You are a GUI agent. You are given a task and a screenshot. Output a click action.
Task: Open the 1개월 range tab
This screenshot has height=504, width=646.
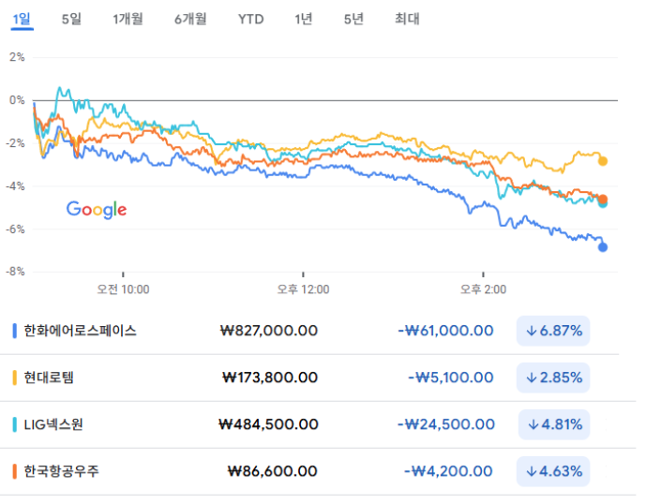click(128, 19)
